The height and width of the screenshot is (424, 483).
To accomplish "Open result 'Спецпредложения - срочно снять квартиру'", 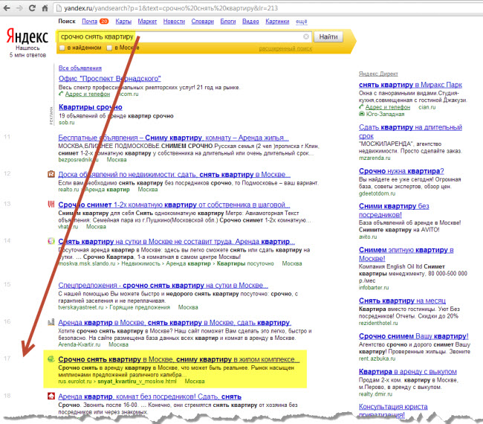I will click(x=163, y=285).
